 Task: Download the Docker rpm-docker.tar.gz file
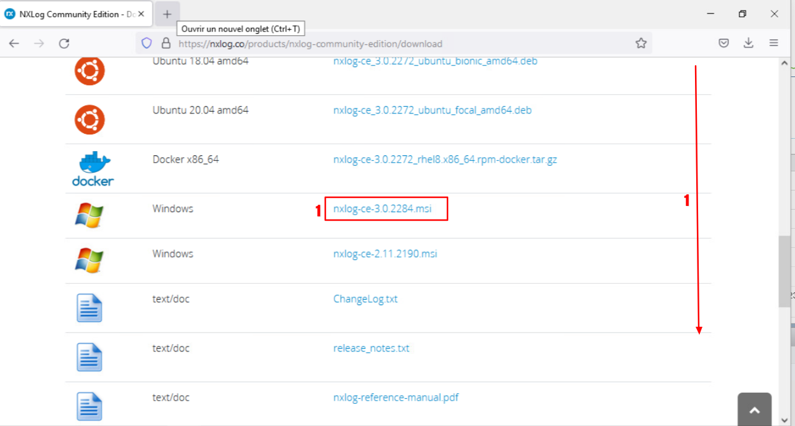click(444, 160)
